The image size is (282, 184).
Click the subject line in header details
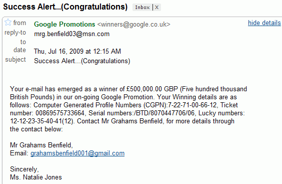(82, 61)
